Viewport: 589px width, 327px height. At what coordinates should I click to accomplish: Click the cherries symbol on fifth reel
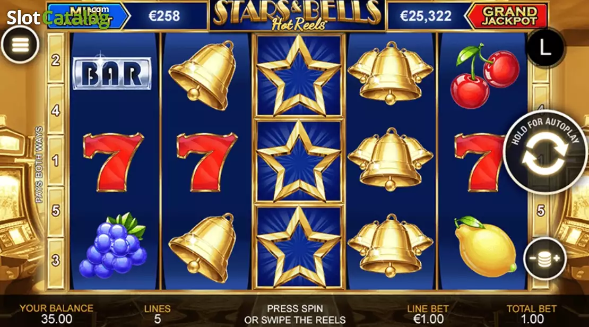click(484, 76)
